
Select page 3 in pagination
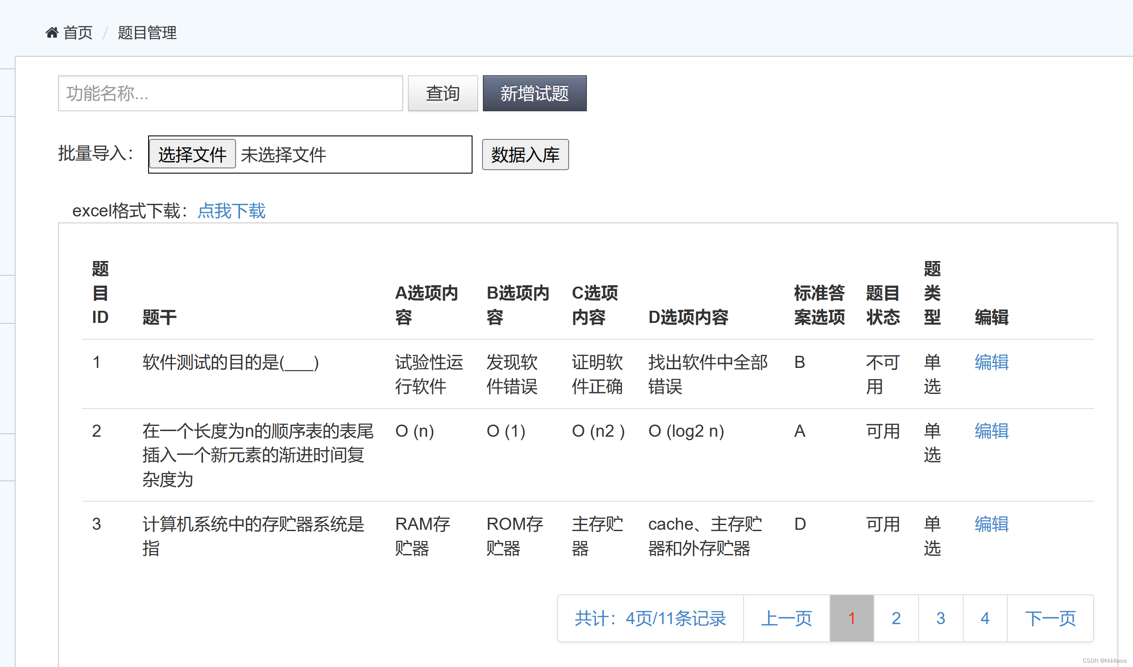(x=940, y=618)
